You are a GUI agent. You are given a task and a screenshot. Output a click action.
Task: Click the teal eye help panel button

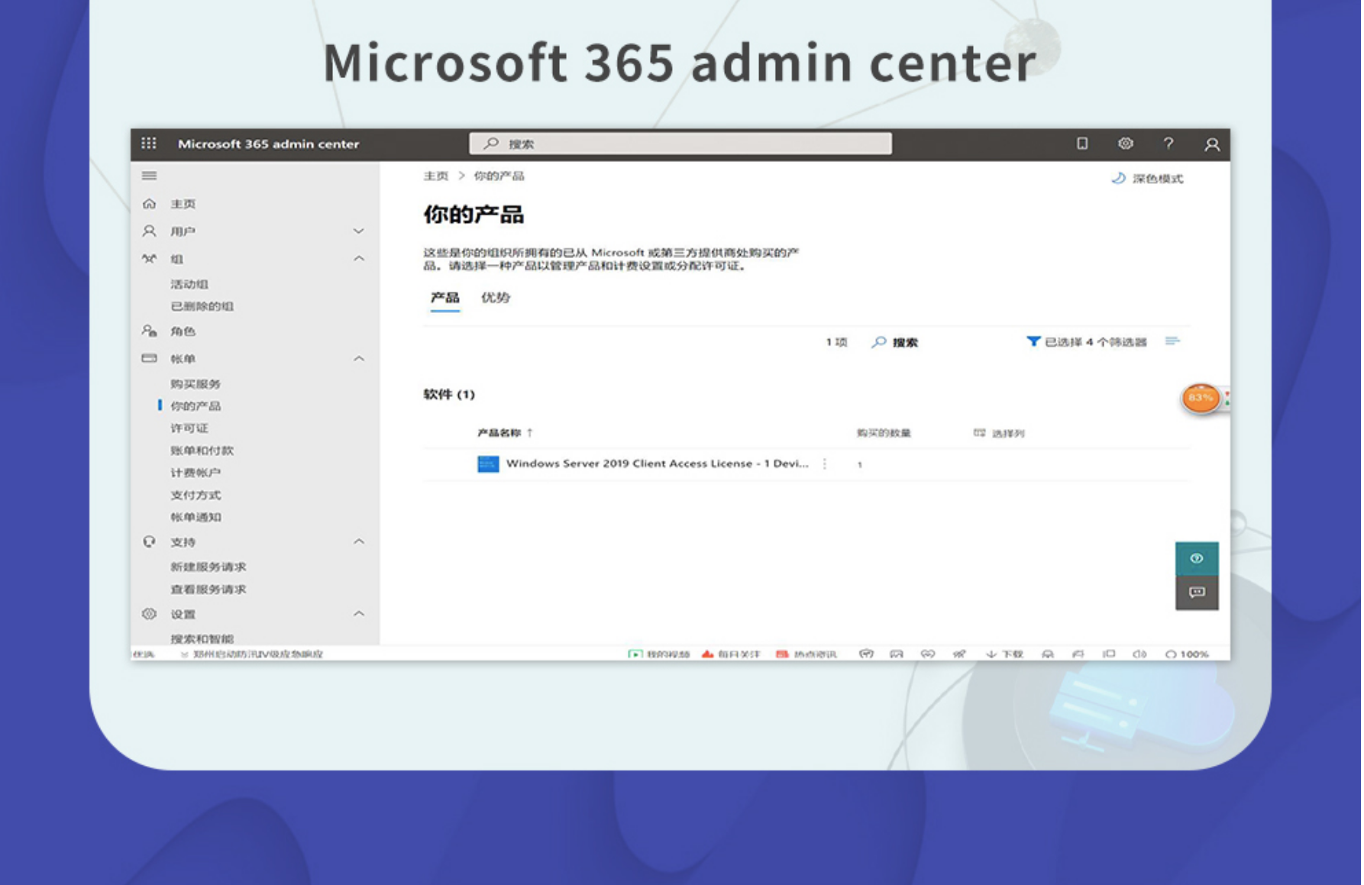click(x=1197, y=559)
